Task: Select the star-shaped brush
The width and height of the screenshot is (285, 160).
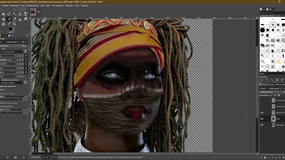Action: coord(268,30)
